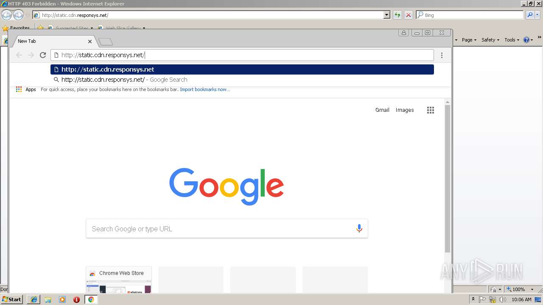This screenshot has height=305, width=543.
Task: Click IE's refresh button
Action: (x=397, y=15)
